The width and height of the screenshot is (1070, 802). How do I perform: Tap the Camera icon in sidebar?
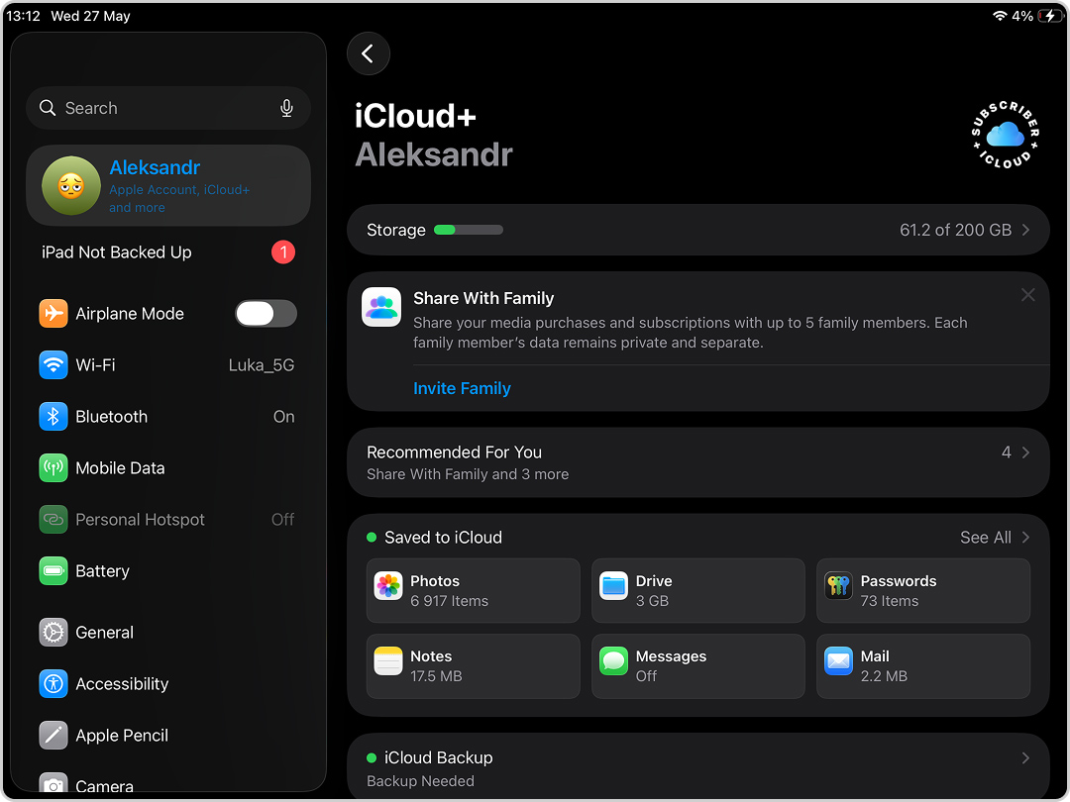pyautogui.click(x=53, y=784)
